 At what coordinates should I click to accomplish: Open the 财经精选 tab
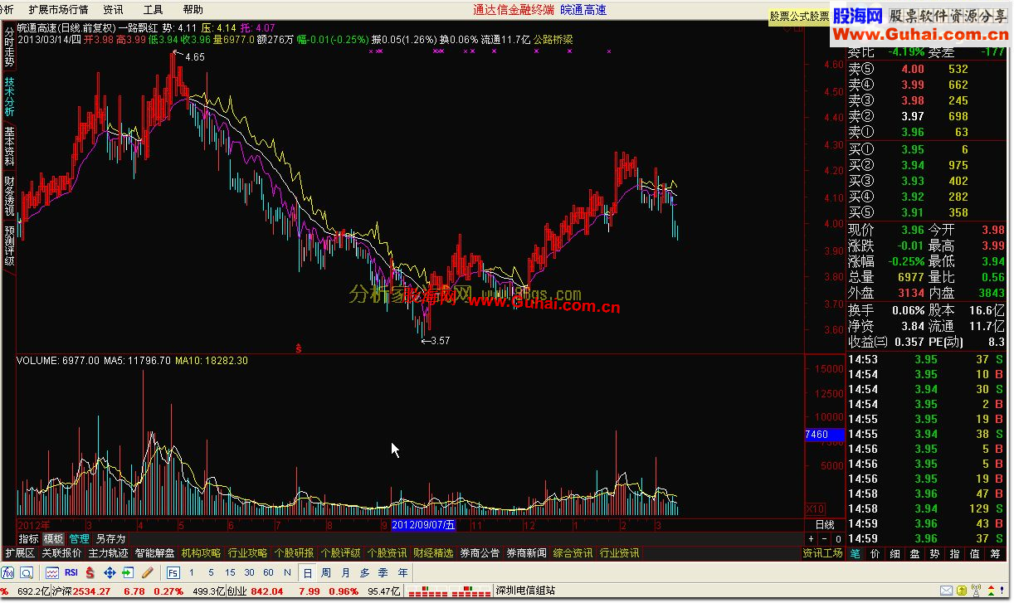(434, 553)
